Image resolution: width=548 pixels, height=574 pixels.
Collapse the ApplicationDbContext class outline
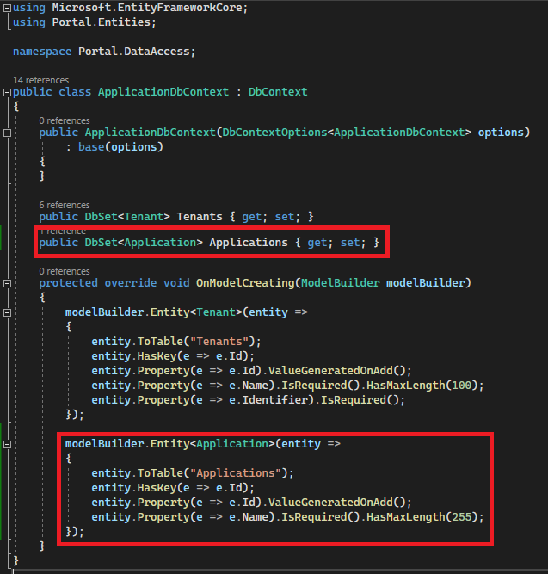click(x=8, y=91)
